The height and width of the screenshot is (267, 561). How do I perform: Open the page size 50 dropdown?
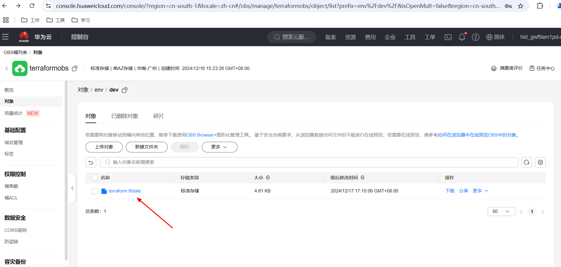point(501,211)
